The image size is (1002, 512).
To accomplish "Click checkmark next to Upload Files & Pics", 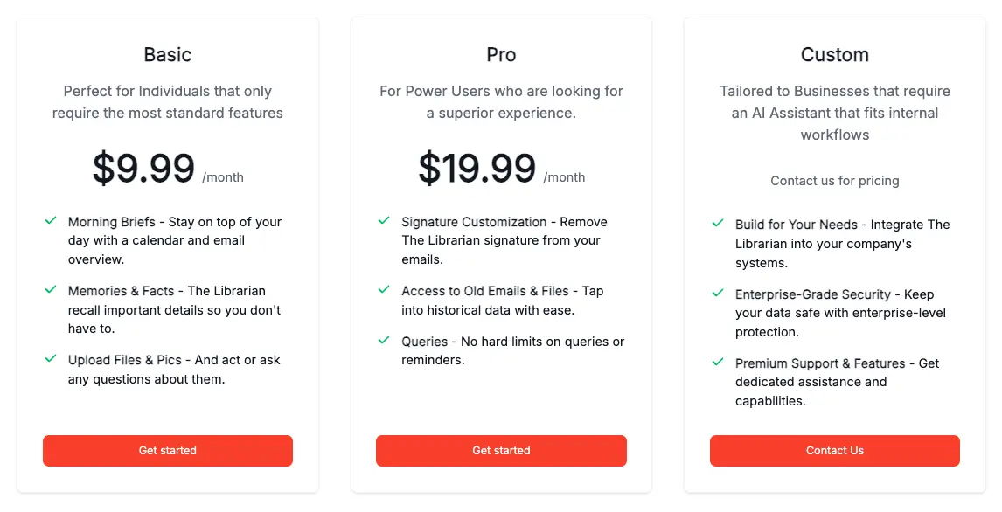I will click(x=51, y=358).
